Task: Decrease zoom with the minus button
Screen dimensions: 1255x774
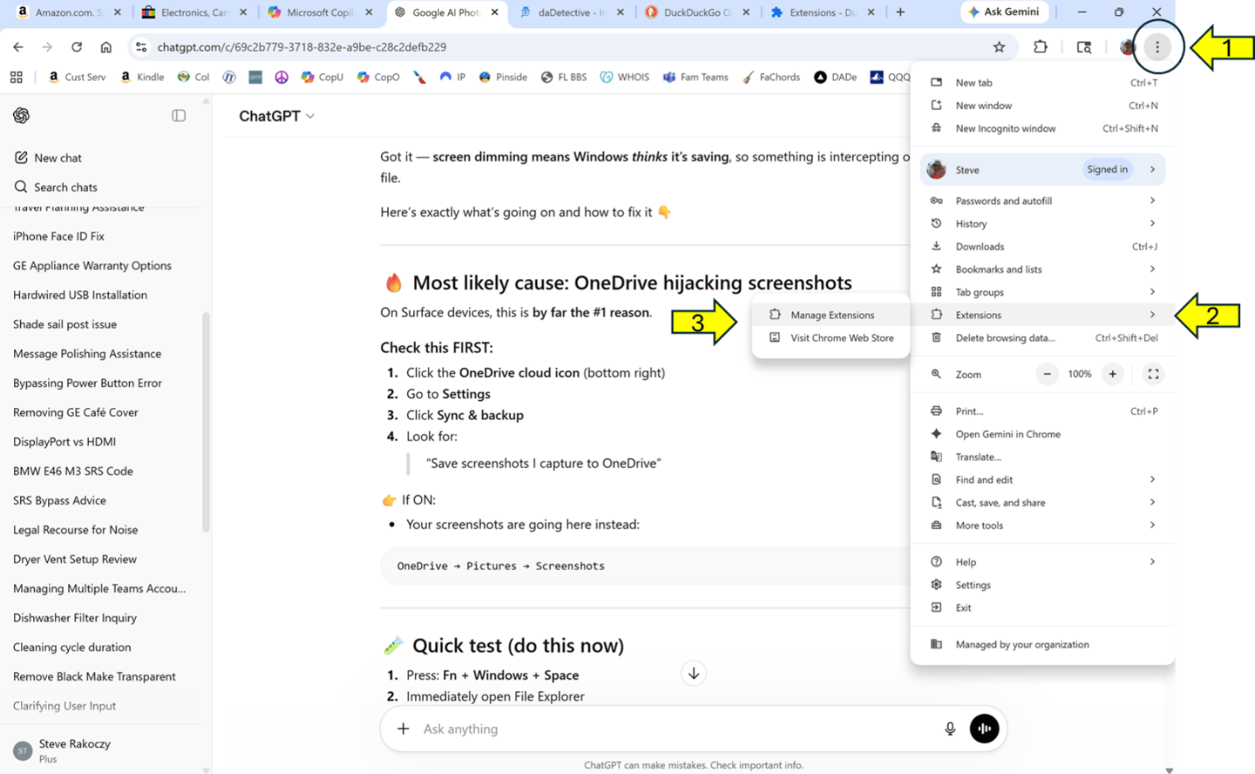Action: coord(1048,374)
